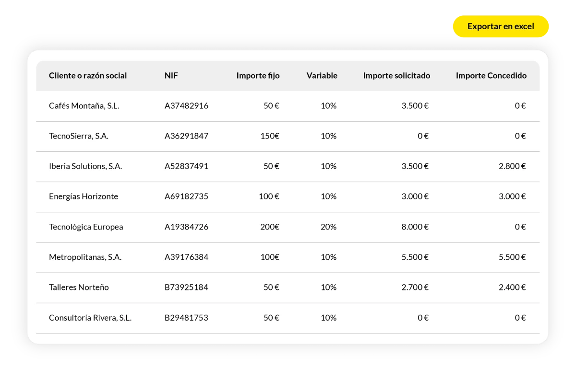
Task: Select the 20% variable value cell
Action: click(x=328, y=227)
